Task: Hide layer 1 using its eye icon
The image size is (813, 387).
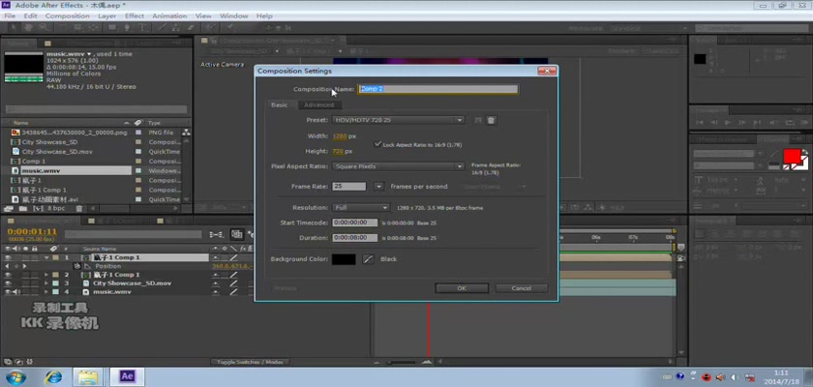Action: pyautogui.click(x=8, y=257)
